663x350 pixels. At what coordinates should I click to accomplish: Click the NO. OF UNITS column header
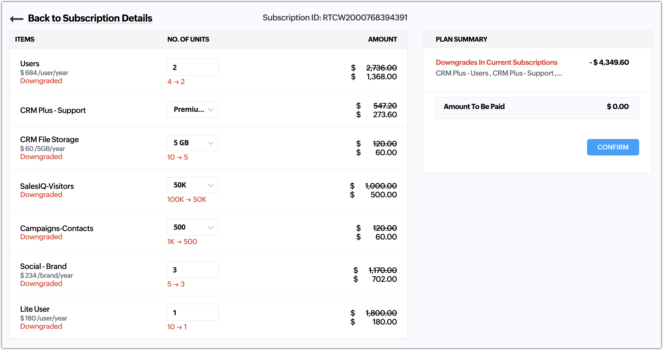click(188, 39)
